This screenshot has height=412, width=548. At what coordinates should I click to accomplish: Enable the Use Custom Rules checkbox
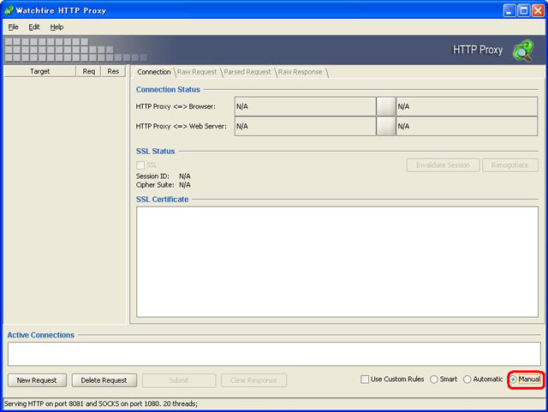click(x=365, y=379)
